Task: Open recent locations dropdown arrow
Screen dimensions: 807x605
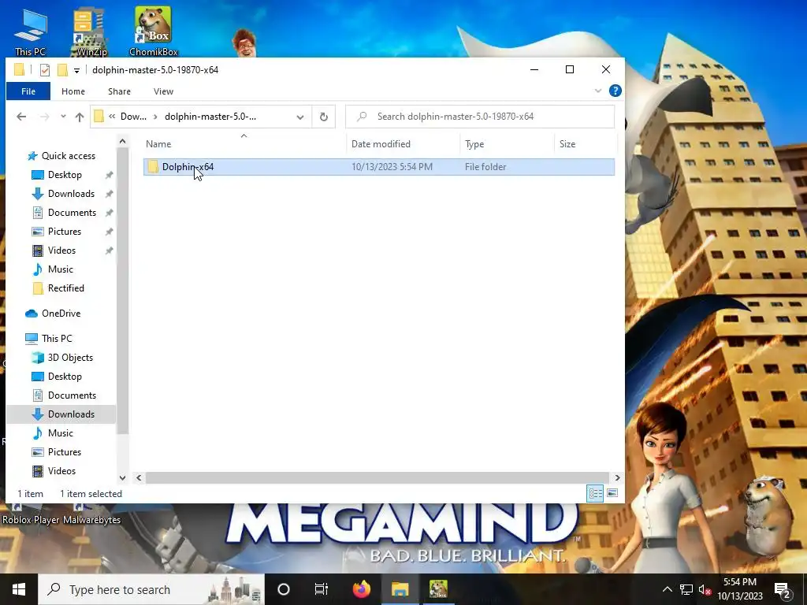Action: (63, 117)
